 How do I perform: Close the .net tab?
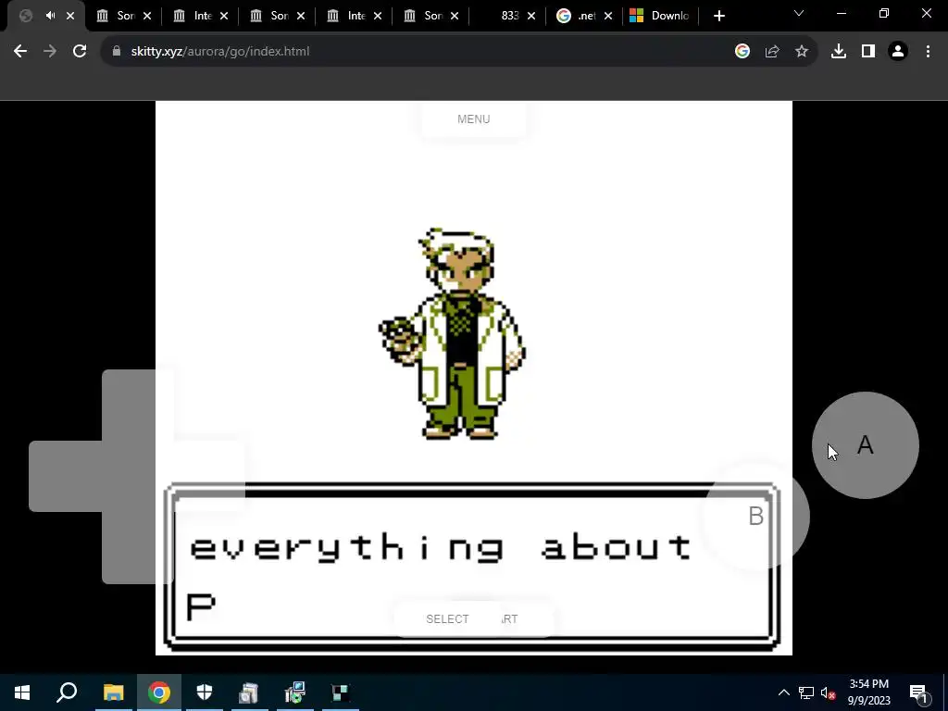click(608, 16)
